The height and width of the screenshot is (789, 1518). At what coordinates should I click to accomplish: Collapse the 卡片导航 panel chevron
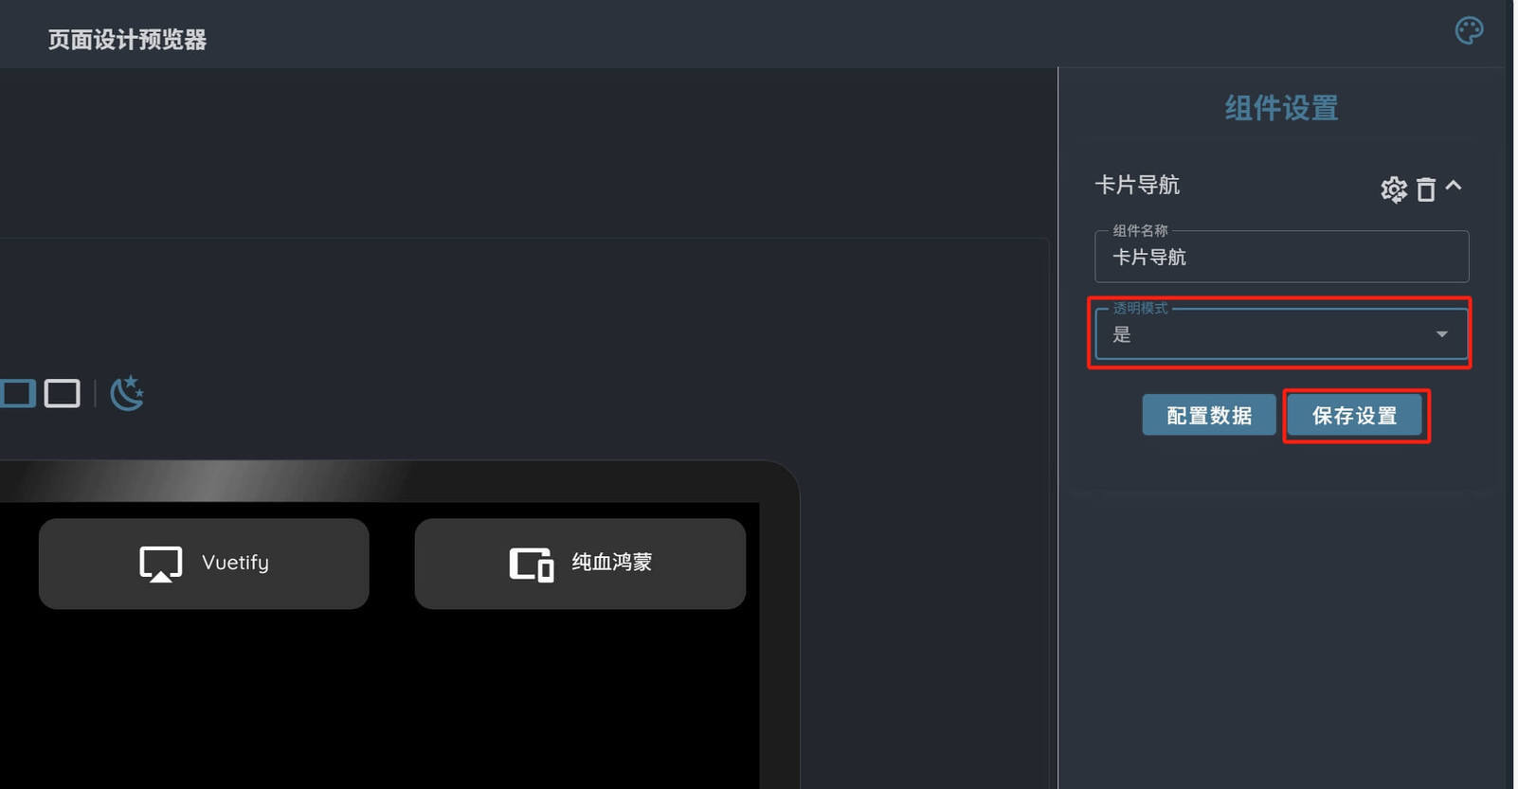tap(1454, 186)
